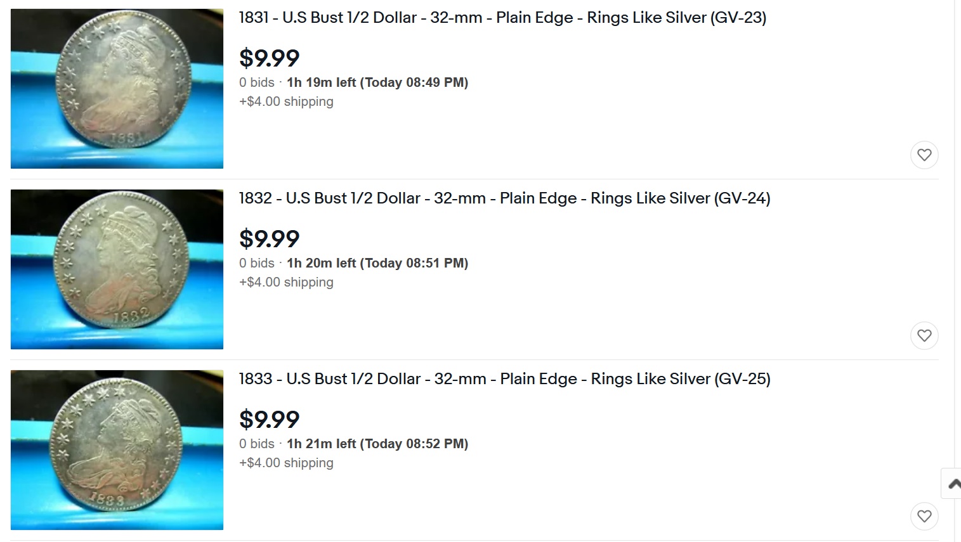Click the $9.99 price of 1833 coin
Viewport: 961px width, 542px height.
[x=269, y=420]
